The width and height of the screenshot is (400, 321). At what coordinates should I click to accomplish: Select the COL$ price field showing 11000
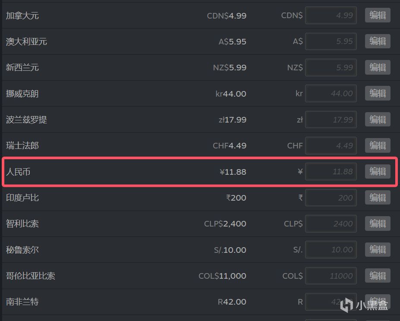[331, 276]
